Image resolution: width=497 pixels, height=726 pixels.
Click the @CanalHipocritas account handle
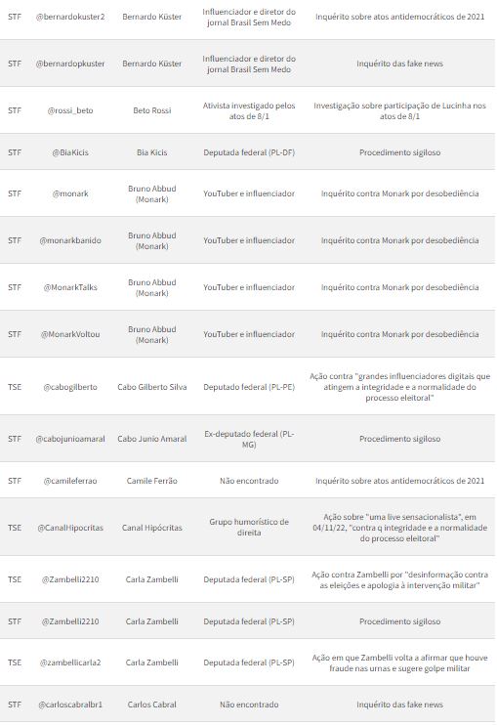pos(70,528)
